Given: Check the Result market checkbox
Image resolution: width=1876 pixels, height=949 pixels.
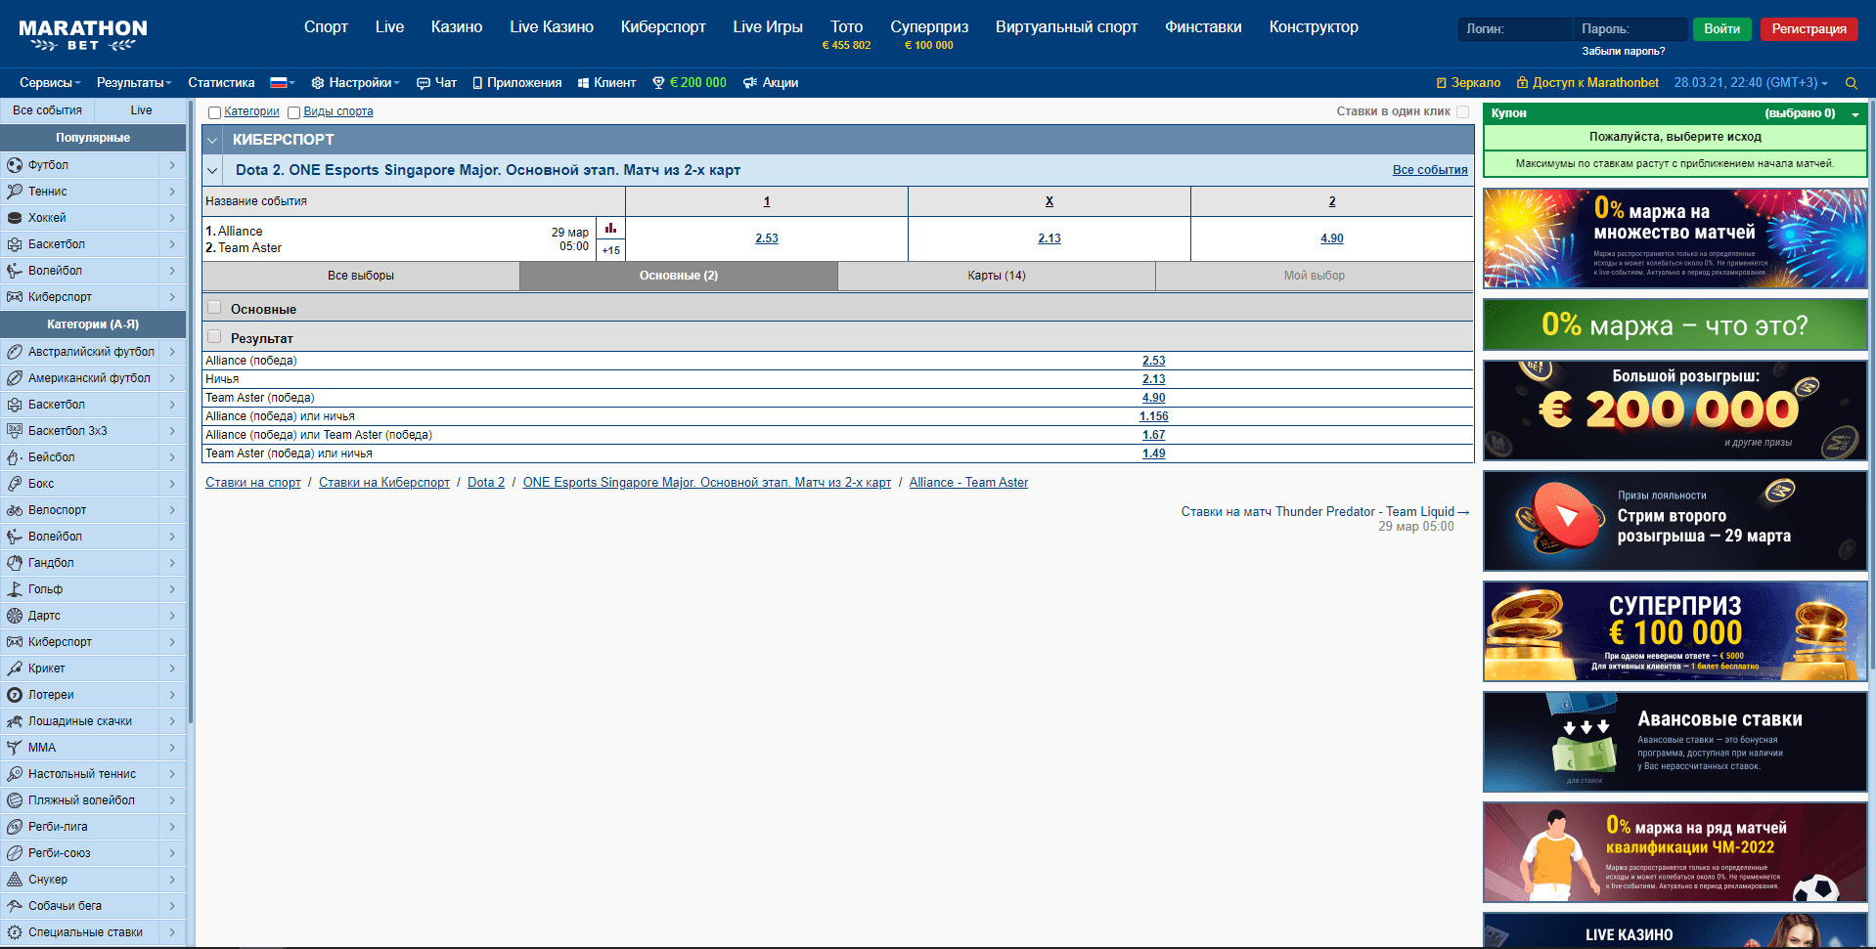Looking at the screenshot, I should pyautogui.click(x=214, y=337).
